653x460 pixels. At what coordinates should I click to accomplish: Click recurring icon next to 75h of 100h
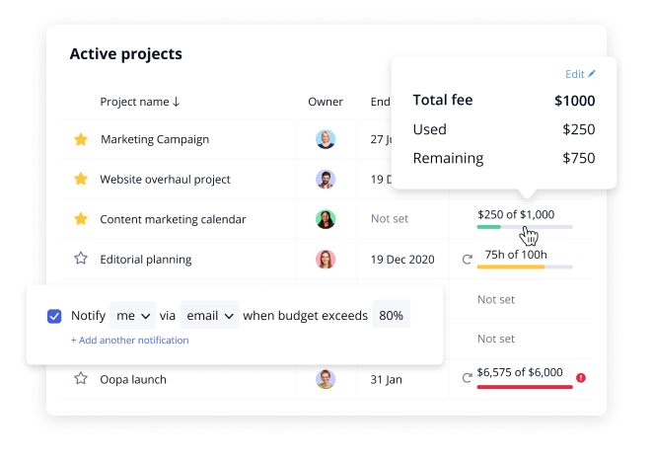[467, 260]
